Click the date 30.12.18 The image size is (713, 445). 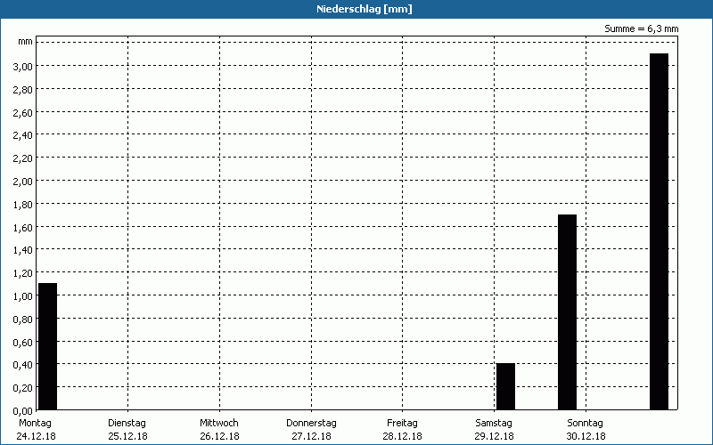pos(586,436)
